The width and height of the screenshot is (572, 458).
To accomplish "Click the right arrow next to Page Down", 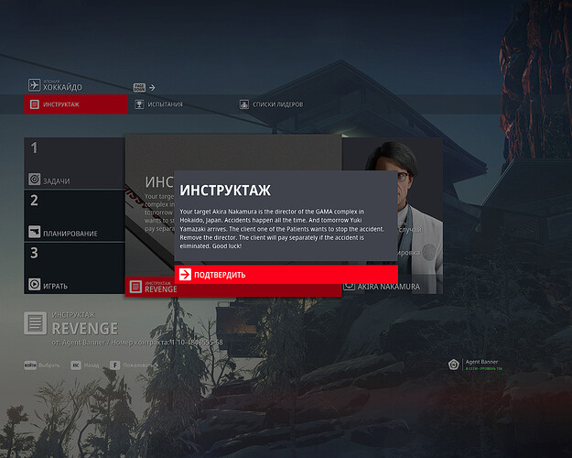I will (x=152, y=88).
